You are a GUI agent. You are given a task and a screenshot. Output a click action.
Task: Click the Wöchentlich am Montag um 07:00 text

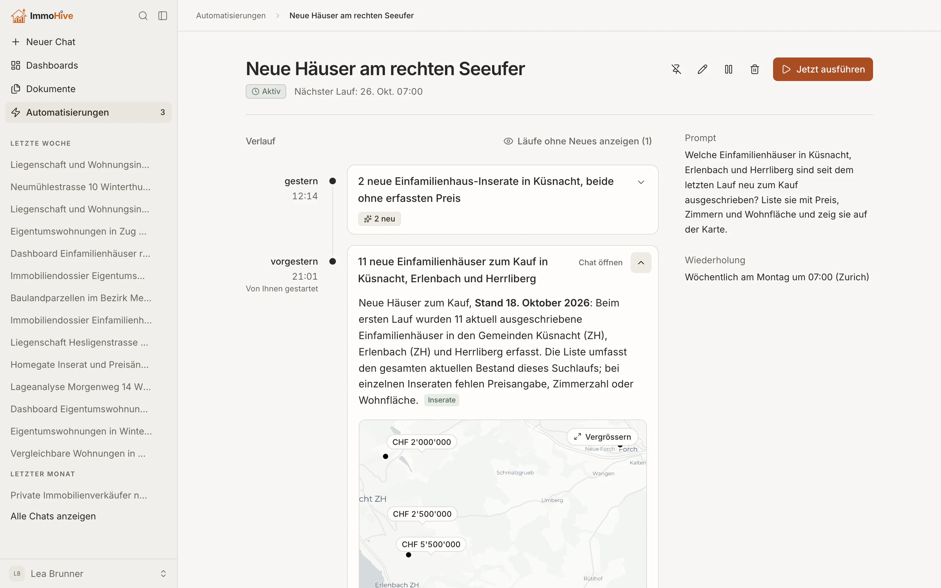(777, 277)
